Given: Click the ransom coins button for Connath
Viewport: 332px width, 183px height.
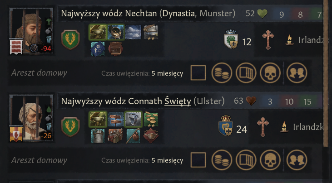Looking at the screenshot, I should click(x=222, y=160).
